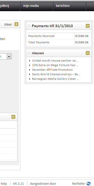Click the Meer link text
This screenshot has width=94, height=186.
(x=8, y=24)
